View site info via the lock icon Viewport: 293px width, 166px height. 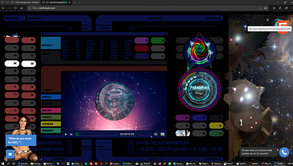pyautogui.click(x=30, y=8)
